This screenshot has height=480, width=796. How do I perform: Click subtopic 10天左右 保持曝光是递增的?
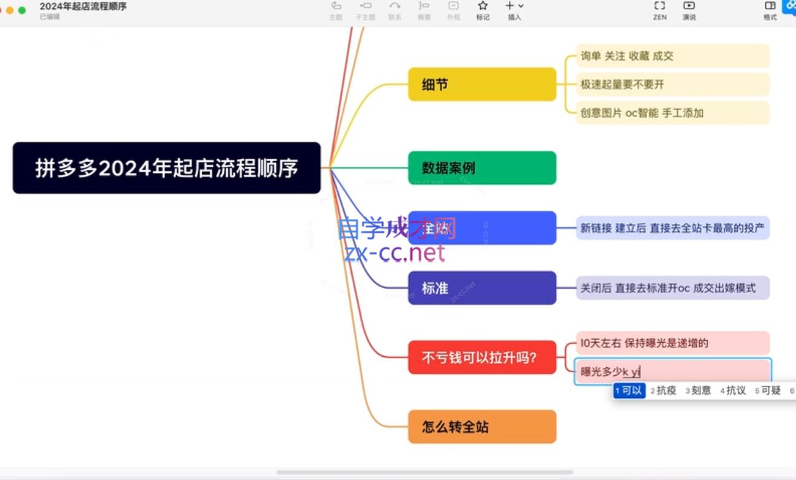[673, 343]
